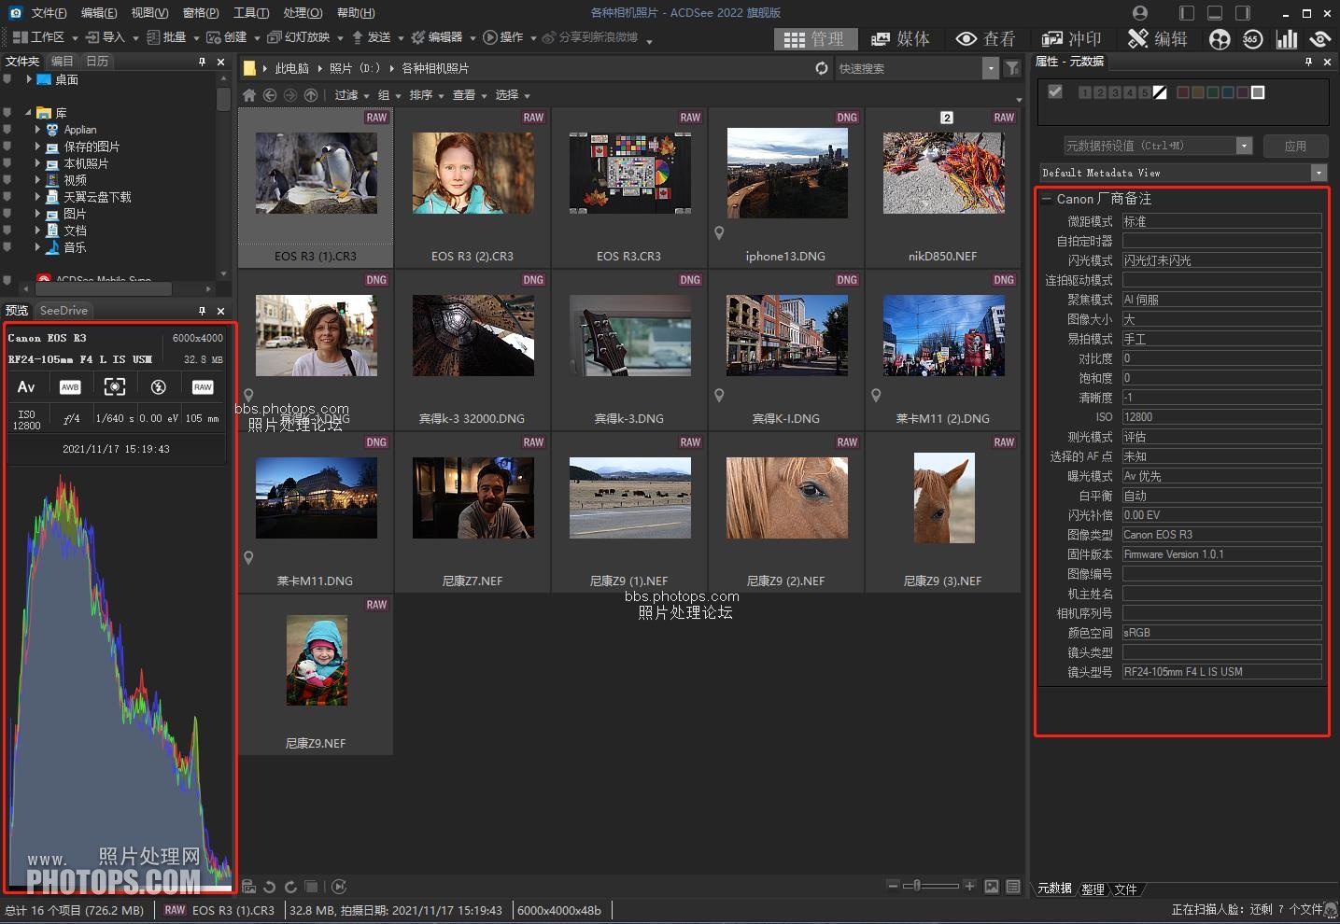Click the map pin icon under iphone13.DNG
The image size is (1340, 924).
[719, 233]
